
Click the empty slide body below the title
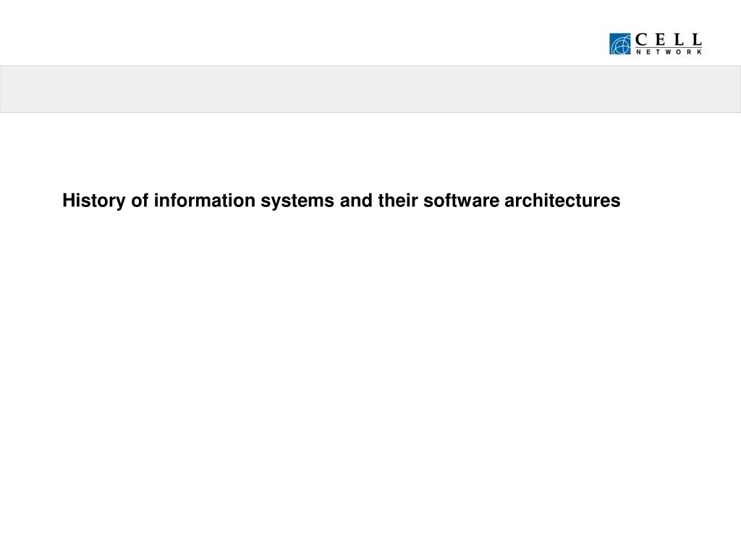[370, 378]
